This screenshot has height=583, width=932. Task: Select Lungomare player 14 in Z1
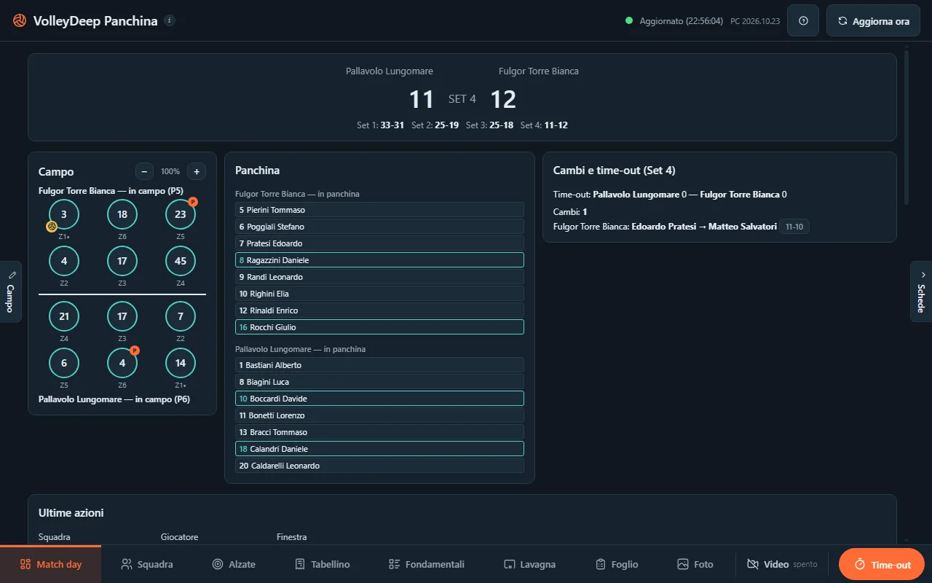tap(181, 363)
